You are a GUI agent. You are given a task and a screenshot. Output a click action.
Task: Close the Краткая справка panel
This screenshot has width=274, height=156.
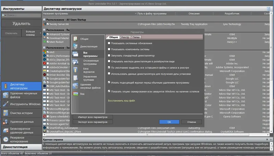(x=271, y=140)
